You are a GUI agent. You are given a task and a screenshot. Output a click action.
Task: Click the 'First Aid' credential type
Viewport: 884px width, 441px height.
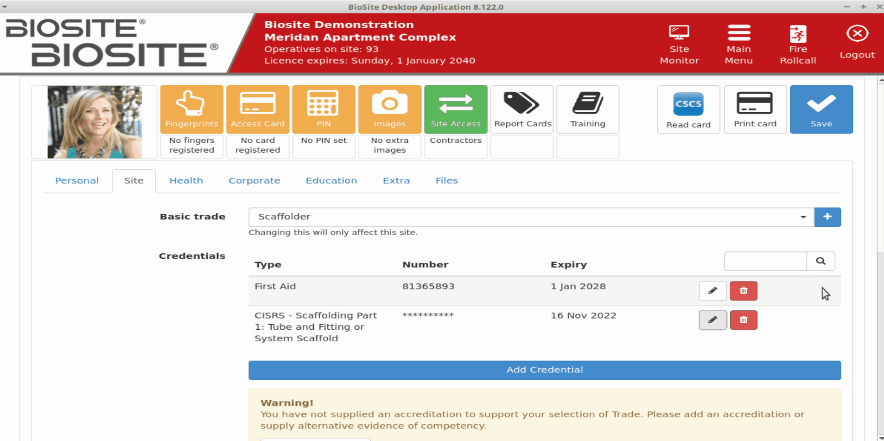pyautogui.click(x=275, y=286)
